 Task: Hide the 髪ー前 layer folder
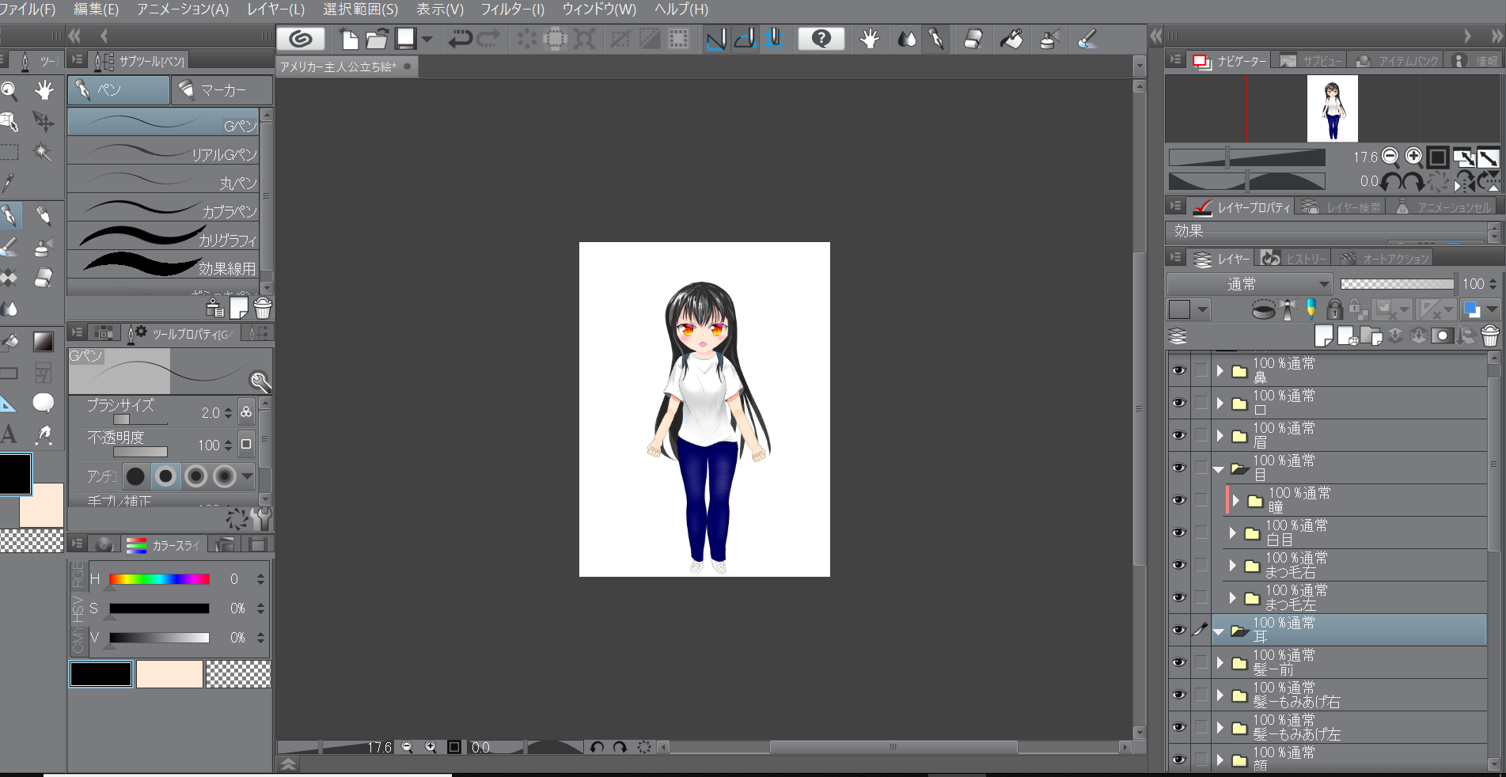click(1179, 662)
